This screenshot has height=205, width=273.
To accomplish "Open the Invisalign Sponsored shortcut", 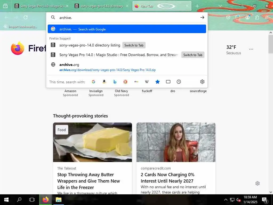I will [x=96, y=93].
